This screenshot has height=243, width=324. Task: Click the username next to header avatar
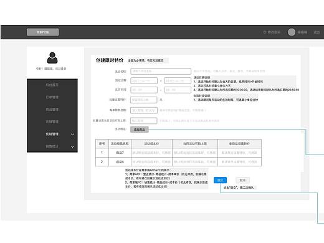tap(302, 32)
